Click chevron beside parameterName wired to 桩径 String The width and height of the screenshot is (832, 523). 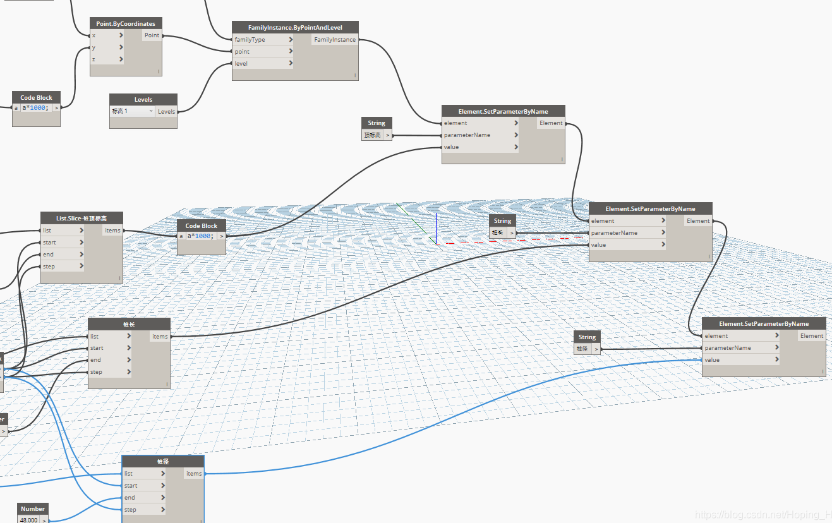776,348
